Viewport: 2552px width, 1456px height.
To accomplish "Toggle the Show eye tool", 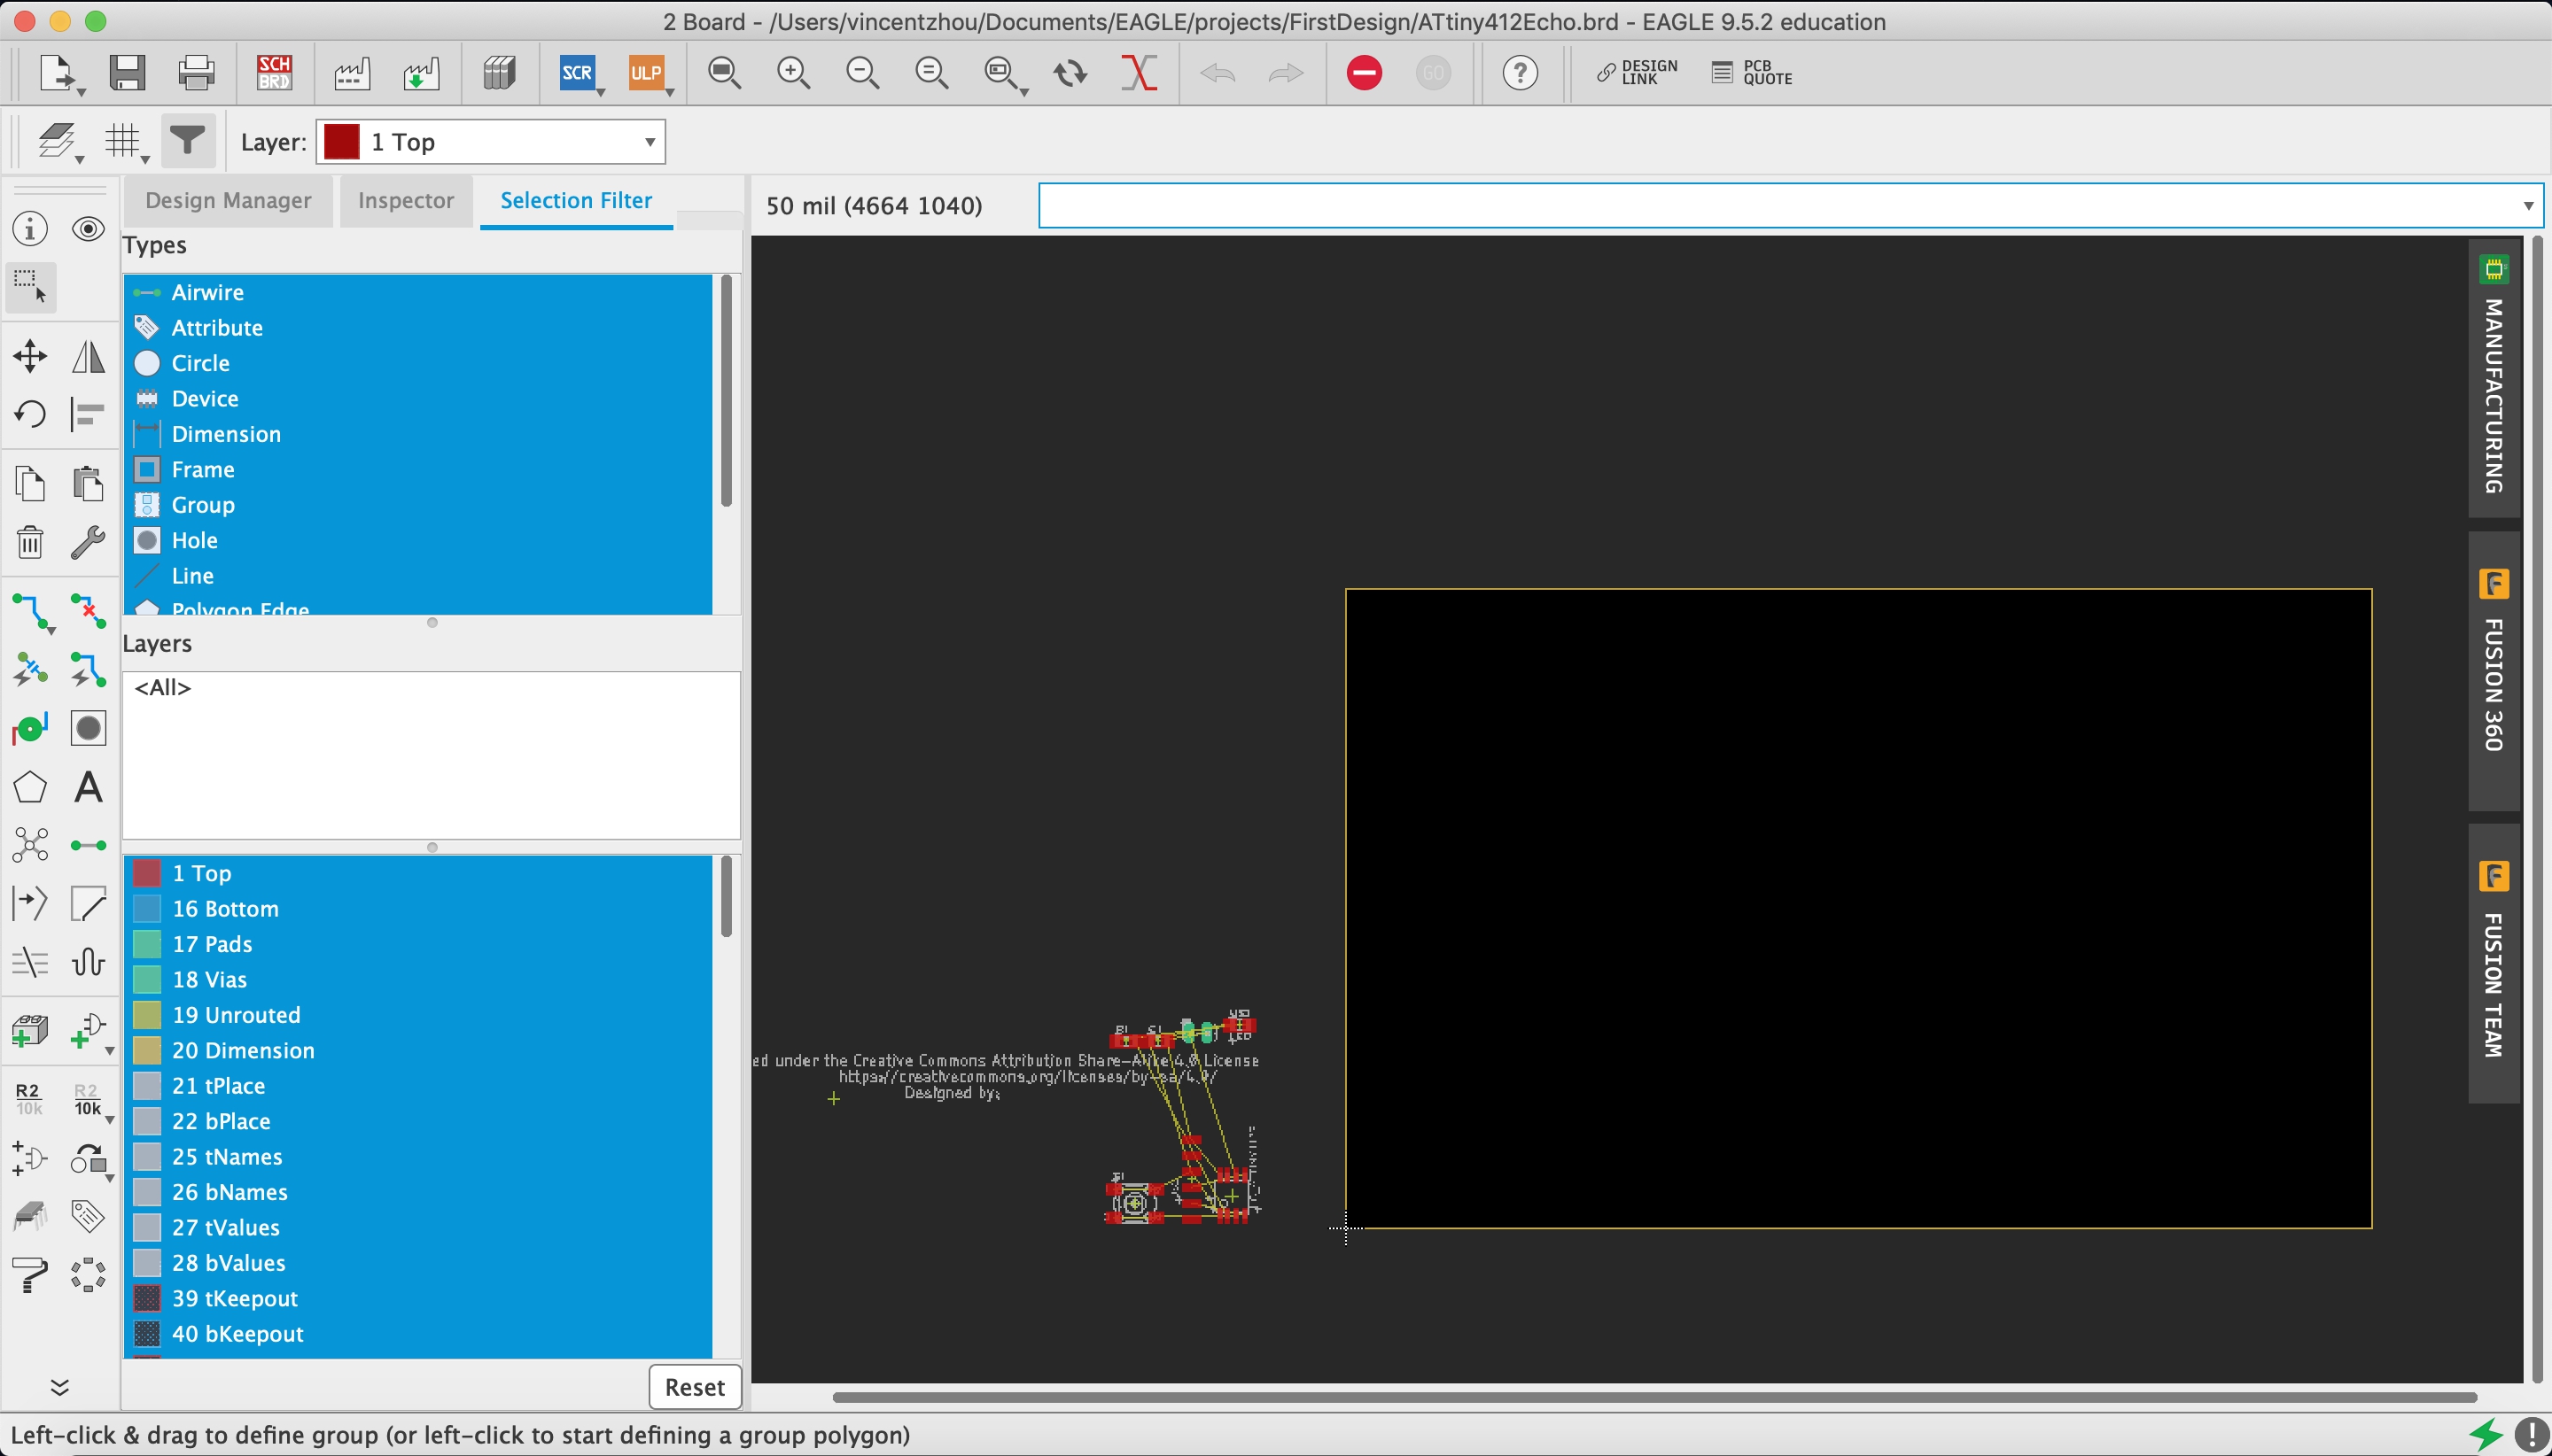I will (88, 229).
